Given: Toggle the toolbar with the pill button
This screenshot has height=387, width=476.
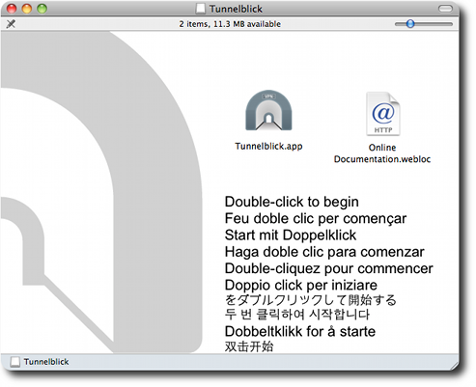Looking at the screenshot, I should [446, 9].
